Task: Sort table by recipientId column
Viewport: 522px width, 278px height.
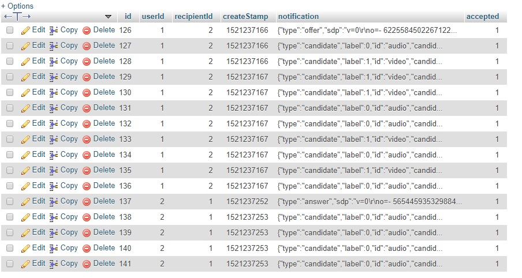Action: coord(193,16)
